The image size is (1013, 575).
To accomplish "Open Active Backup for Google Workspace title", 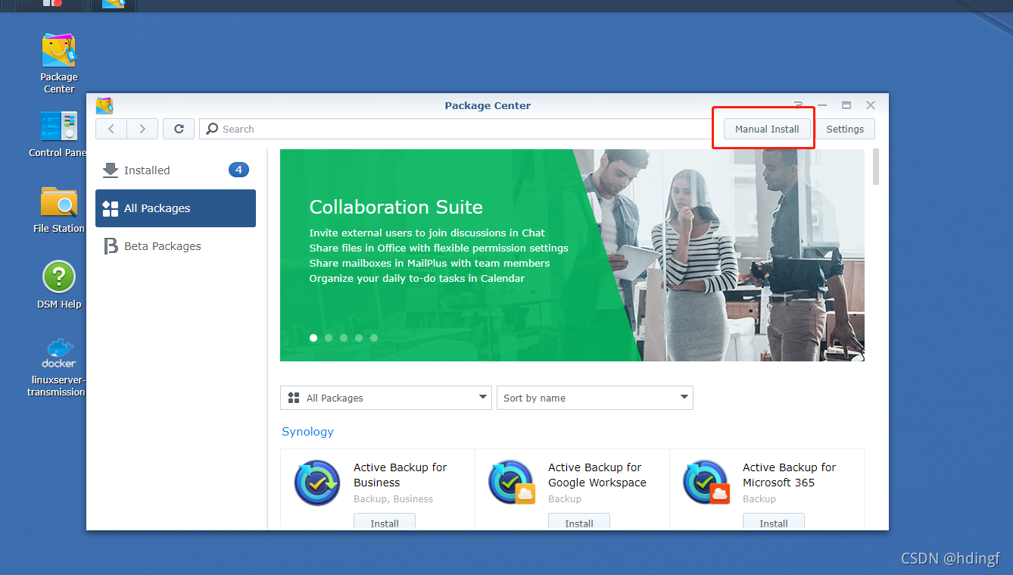I will [597, 475].
